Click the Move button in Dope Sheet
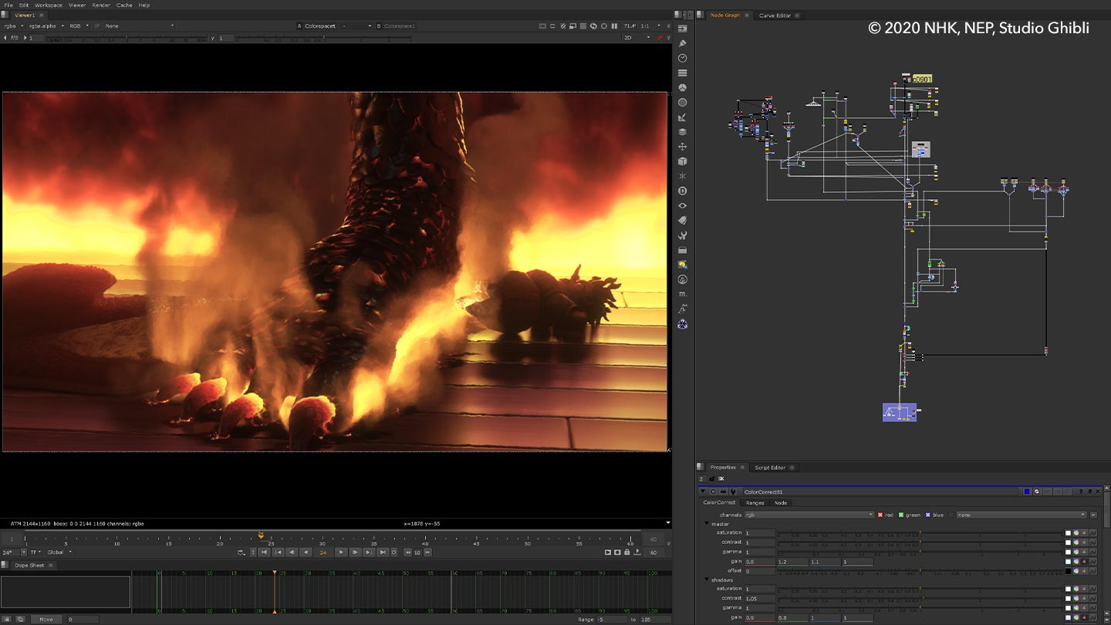The height and width of the screenshot is (625, 1111). [46, 619]
